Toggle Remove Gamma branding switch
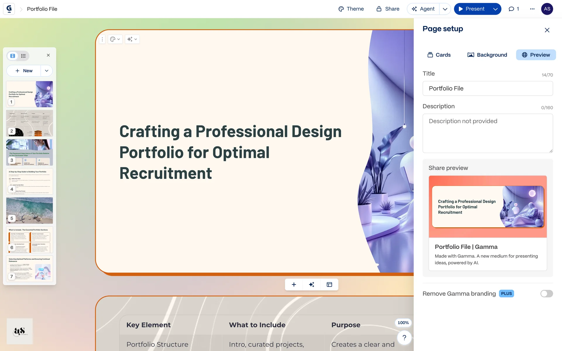 click(x=546, y=293)
